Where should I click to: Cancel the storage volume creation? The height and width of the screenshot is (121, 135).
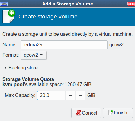[x=86, y=113]
